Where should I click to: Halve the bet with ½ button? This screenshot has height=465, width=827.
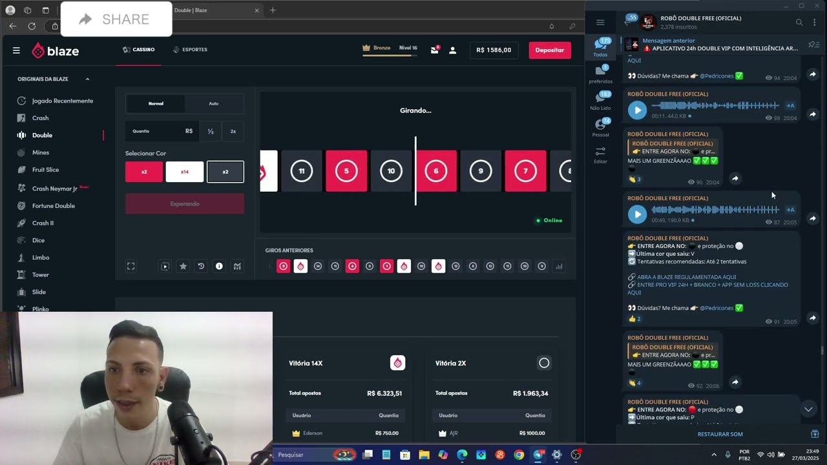pyautogui.click(x=211, y=131)
